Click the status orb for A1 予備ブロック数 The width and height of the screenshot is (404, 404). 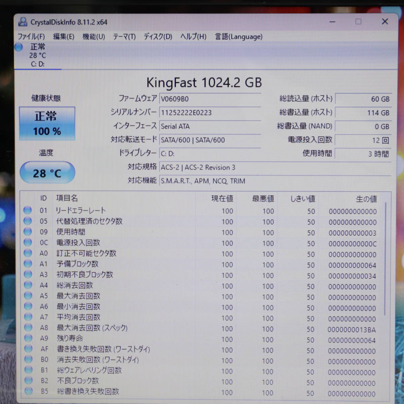tap(28, 264)
